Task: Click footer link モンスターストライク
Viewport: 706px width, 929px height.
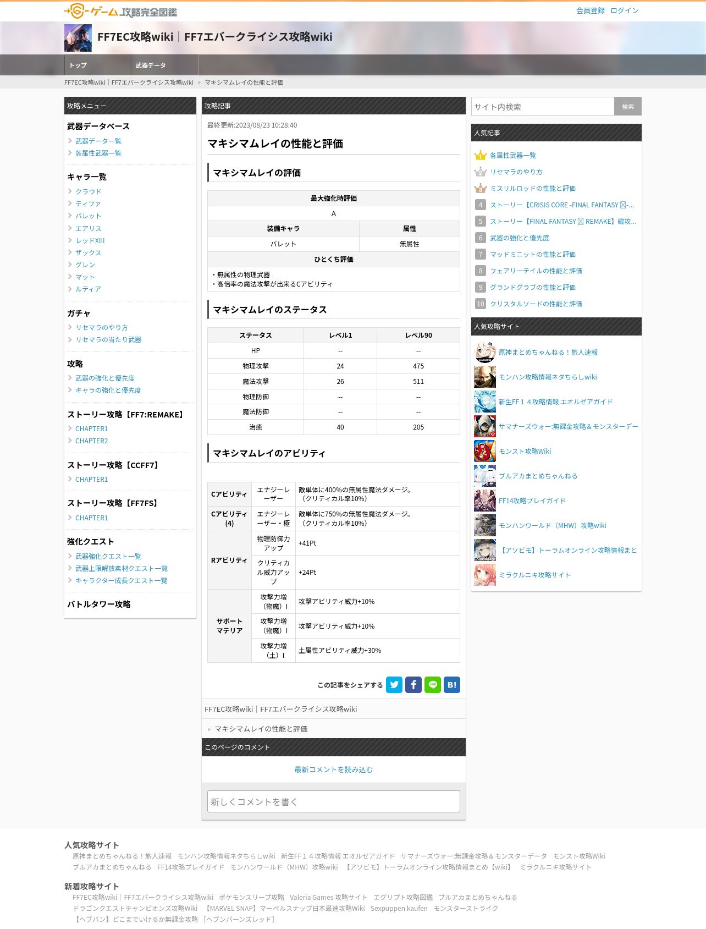Action: 466,908
